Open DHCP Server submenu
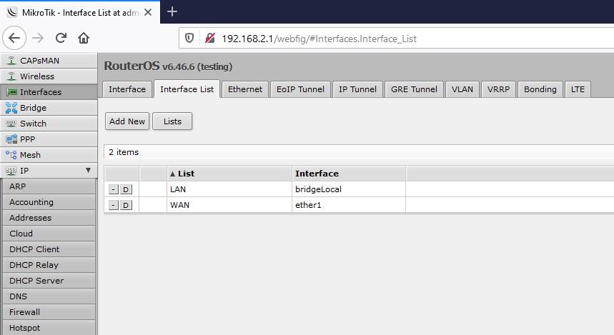Image resolution: width=614 pixels, height=335 pixels. coord(49,281)
